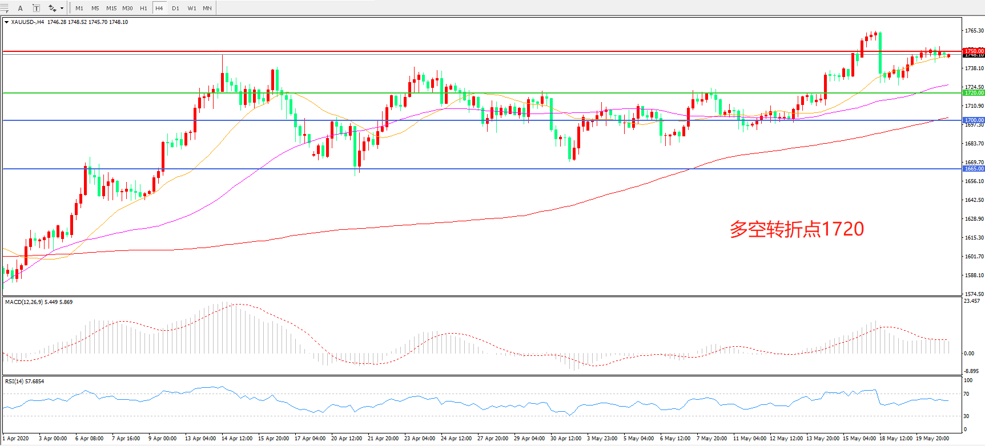Change chart to D1 daily timeframe
This screenshot has width=985, height=446.
pyautogui.click(x=175, y=8)
